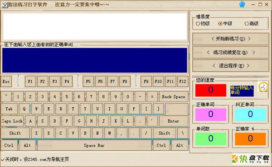Click the minus key on virtual keyboard
This screenshot has width=272, height=167.
pyautogui.click(x=140, y=97)
